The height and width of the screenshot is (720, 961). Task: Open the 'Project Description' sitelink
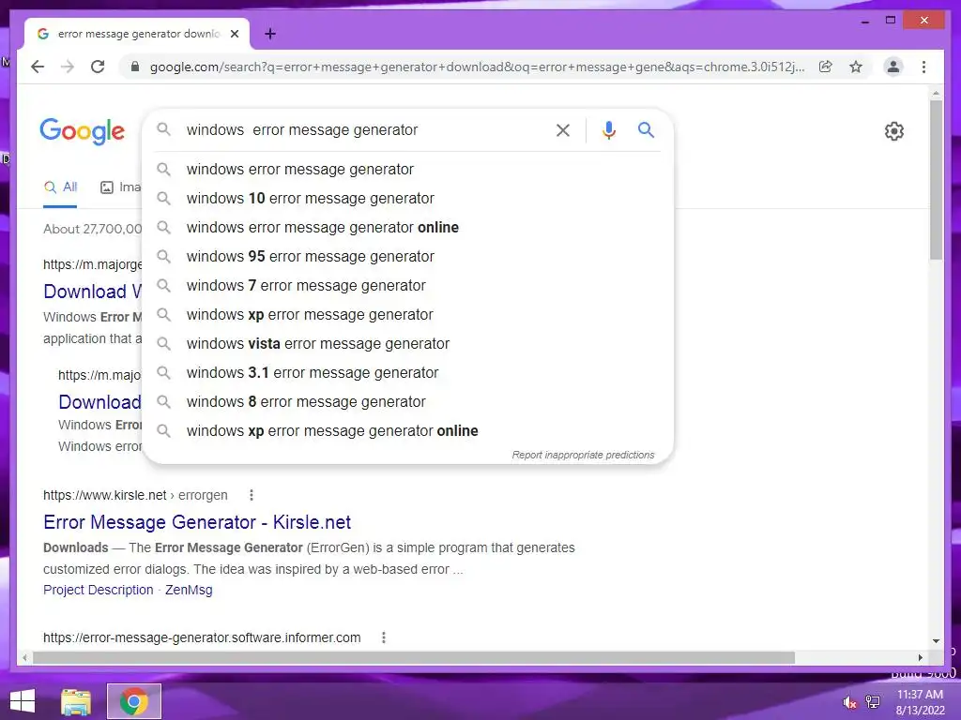coord(98,590)
